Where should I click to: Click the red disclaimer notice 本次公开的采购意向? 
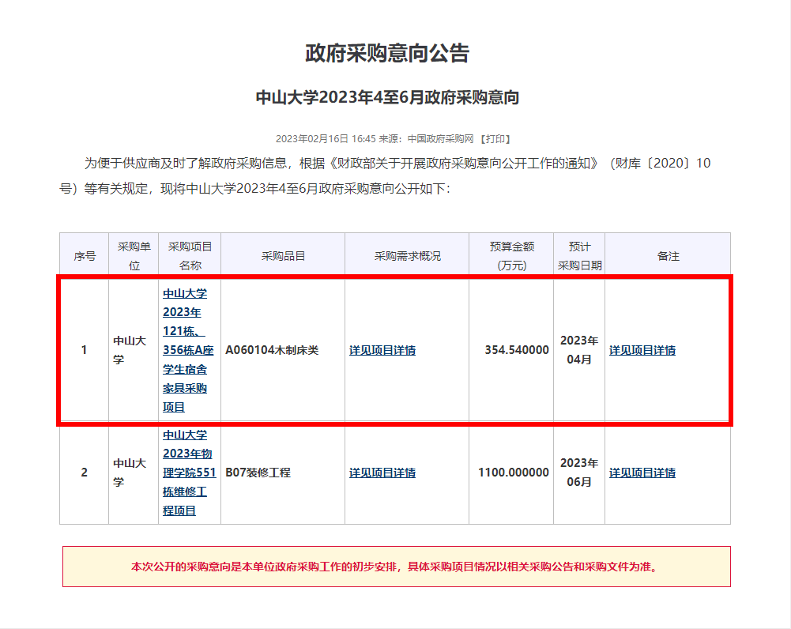point(397,567)
